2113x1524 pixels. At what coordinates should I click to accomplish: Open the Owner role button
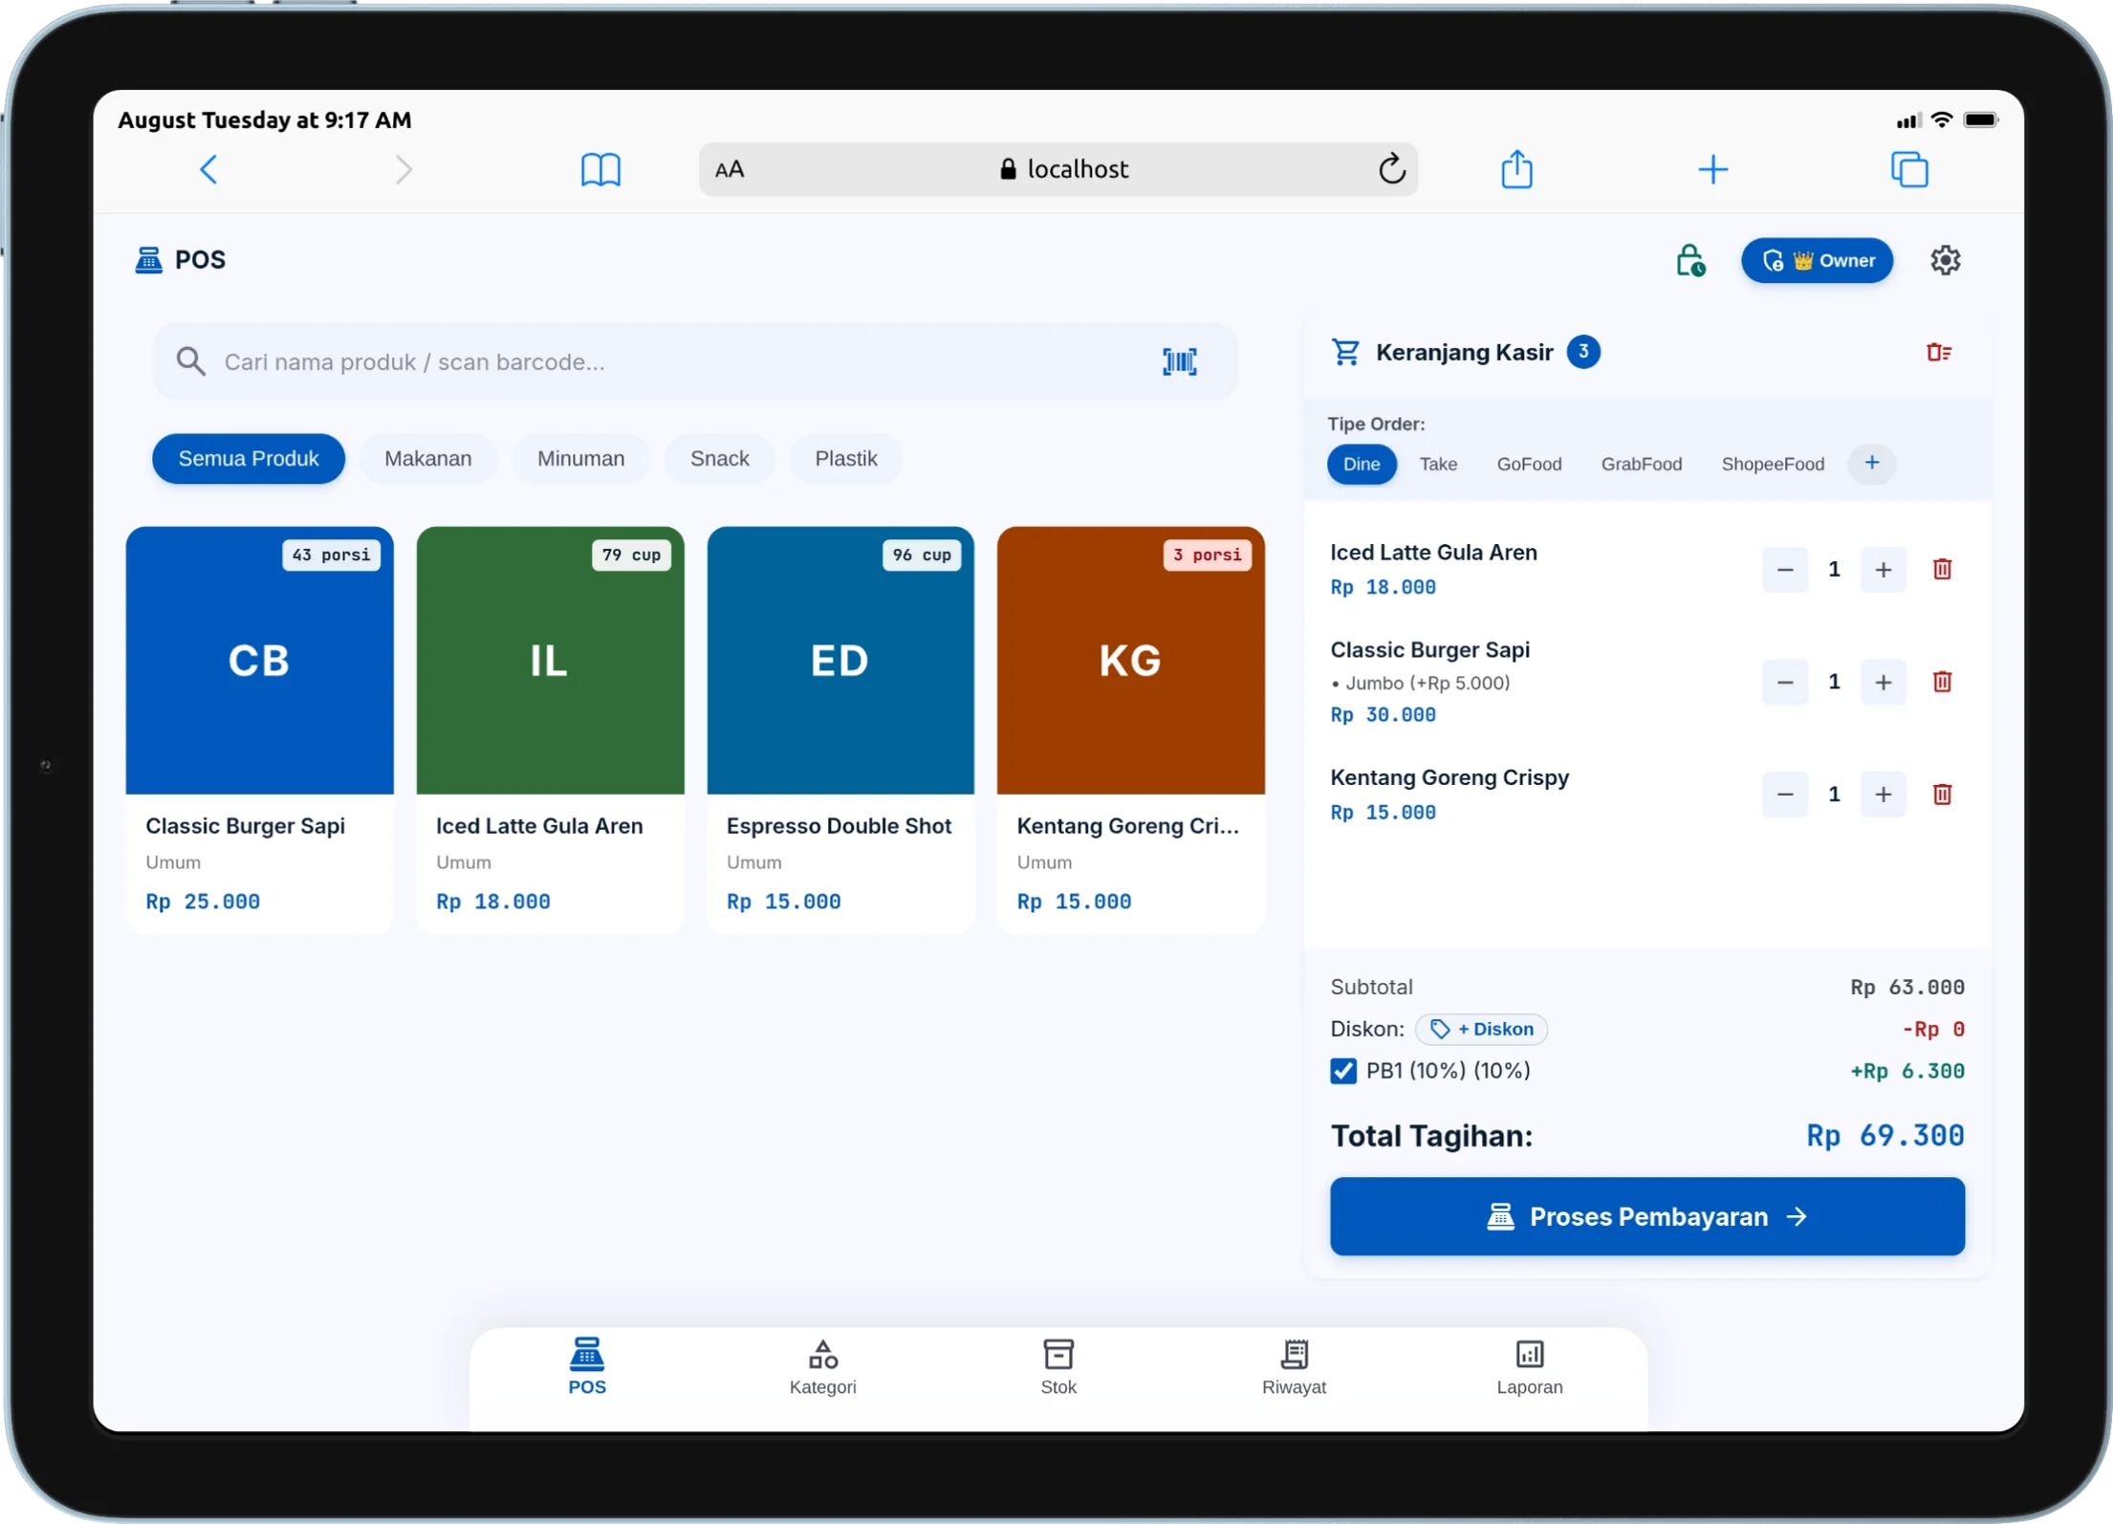[1816, 260]
